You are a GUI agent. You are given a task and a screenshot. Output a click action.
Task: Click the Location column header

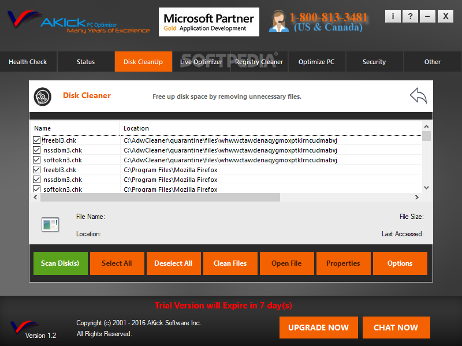pyautogui.click(x=271, y=128)
